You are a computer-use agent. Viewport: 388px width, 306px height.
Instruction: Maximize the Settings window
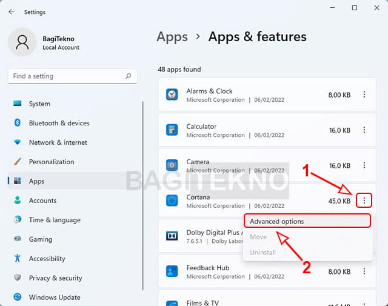(x=354, y=8)
